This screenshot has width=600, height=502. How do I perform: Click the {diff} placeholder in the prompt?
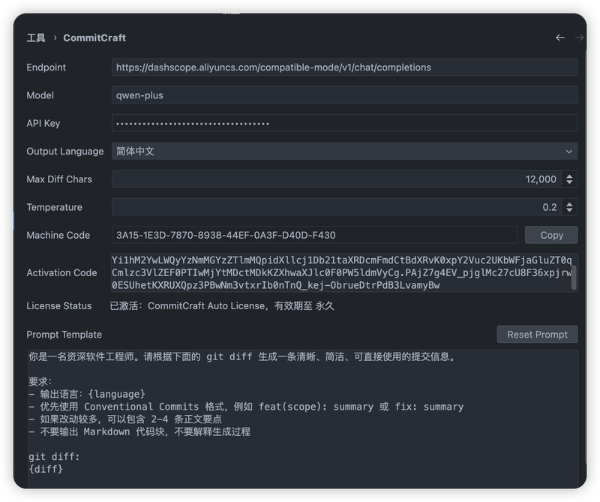tap(46, 469)
